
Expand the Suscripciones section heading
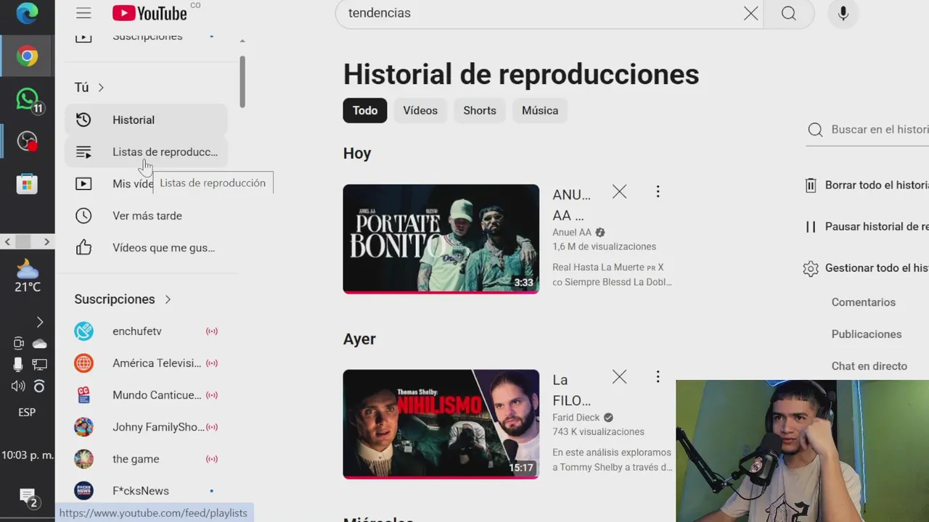pyautogui.click(x=123, y=299)
